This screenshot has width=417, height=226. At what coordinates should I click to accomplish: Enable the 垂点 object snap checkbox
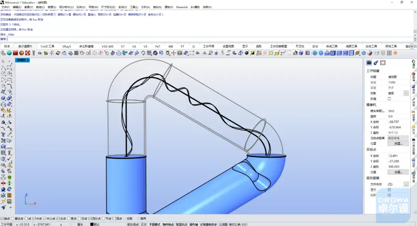coord(69,219)
